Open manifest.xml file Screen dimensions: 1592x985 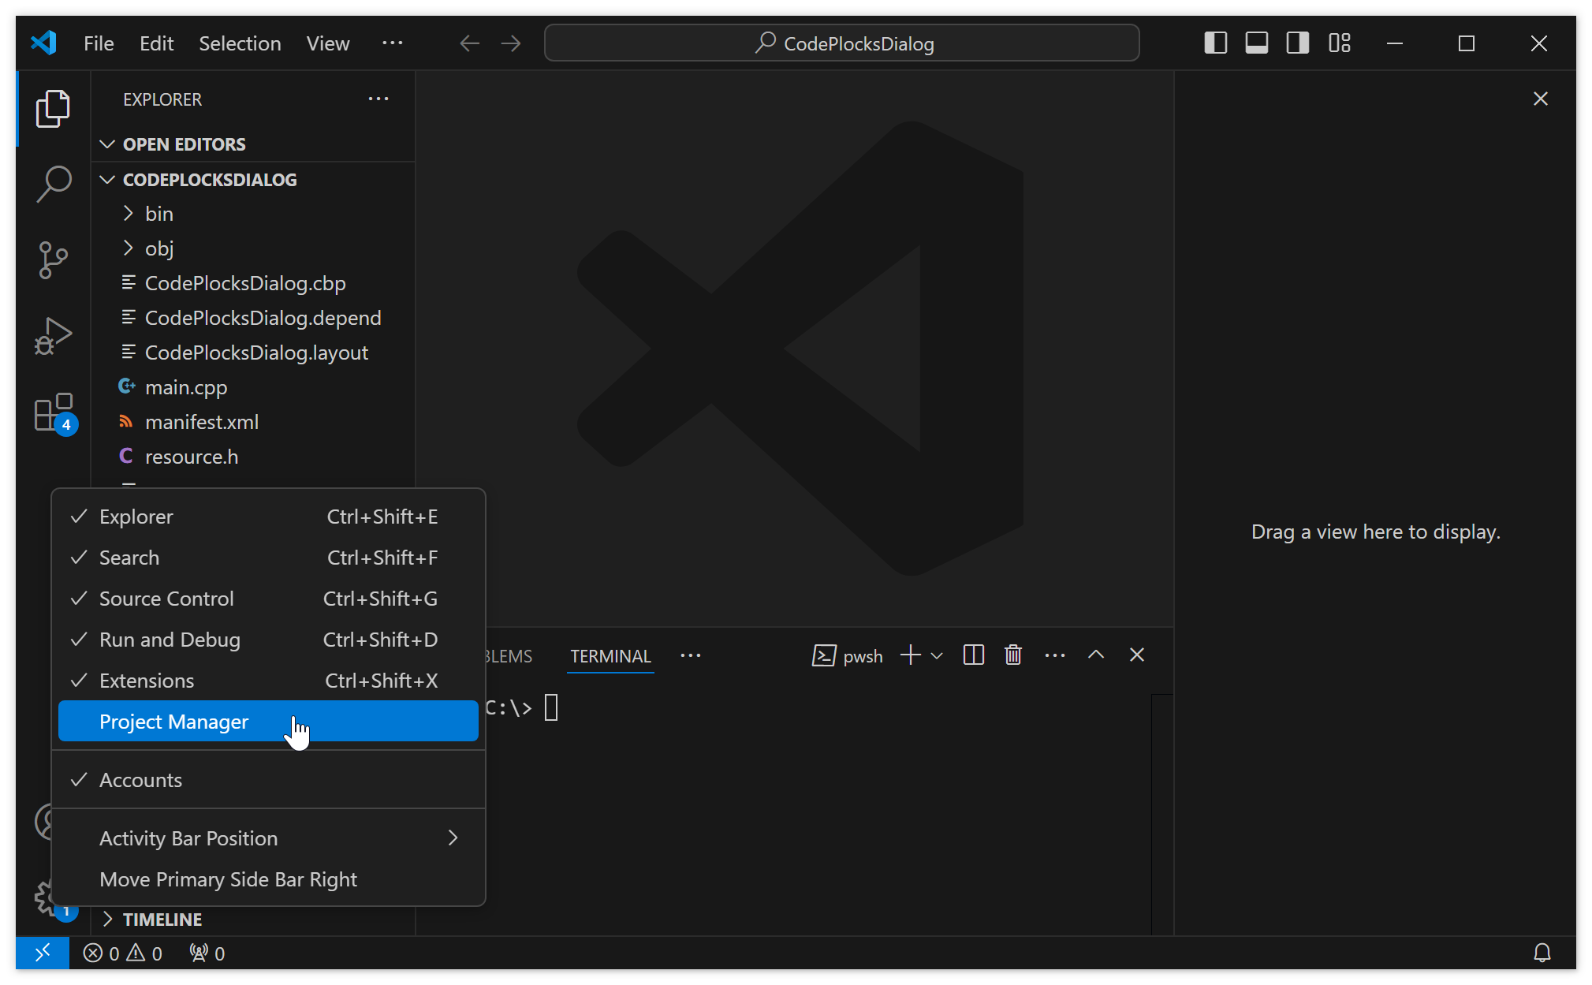click(253, 422)
